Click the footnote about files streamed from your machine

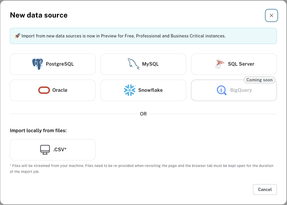tap(142, 169)
